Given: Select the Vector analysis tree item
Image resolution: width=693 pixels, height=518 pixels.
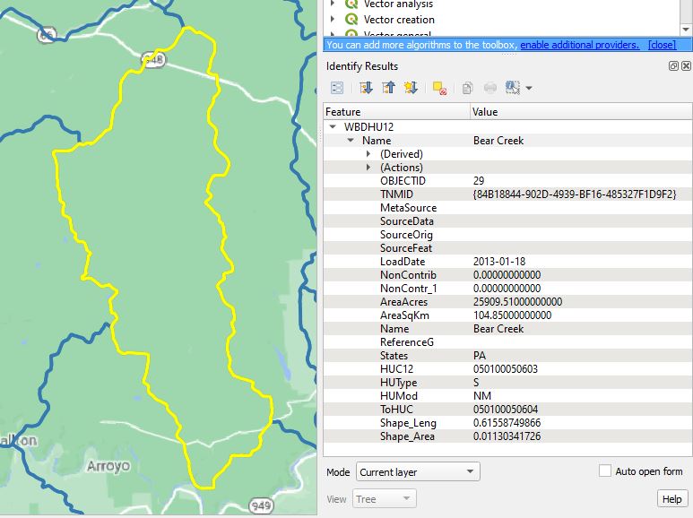Looking at the screenshot, I should click(398, 4).
